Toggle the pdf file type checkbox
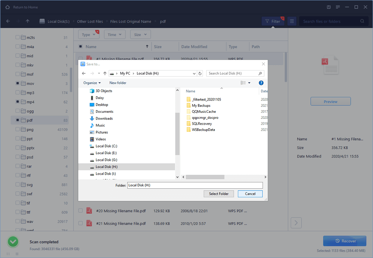This screenshot has height=258, width=373. (x=18, y=120)
